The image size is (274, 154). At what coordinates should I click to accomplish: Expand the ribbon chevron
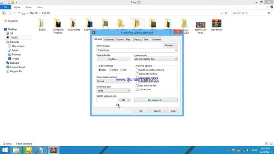[x=267, y=7]
